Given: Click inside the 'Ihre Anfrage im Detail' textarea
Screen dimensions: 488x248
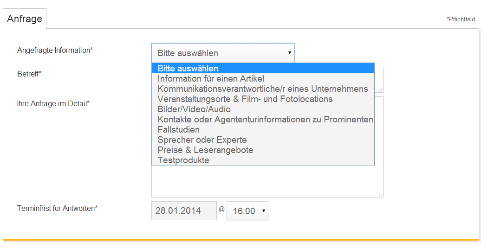Looking at the screenshot, I should 267,182.
